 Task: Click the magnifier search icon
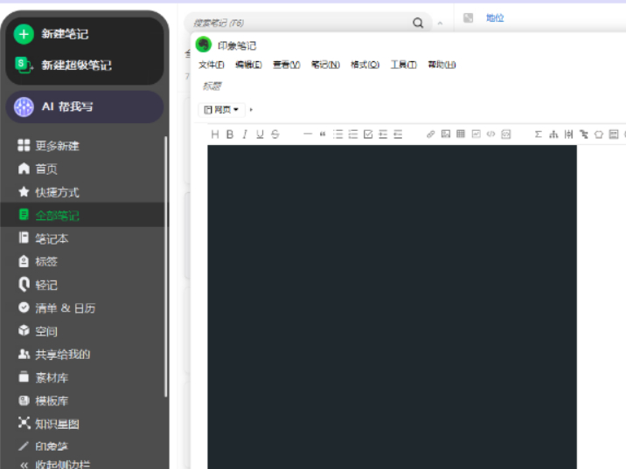(x=418, y=23)
